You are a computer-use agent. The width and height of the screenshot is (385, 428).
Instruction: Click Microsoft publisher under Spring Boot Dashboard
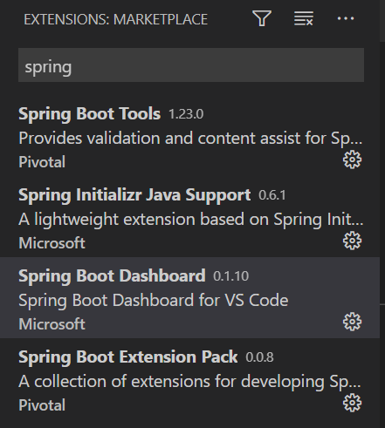(52, 324)
